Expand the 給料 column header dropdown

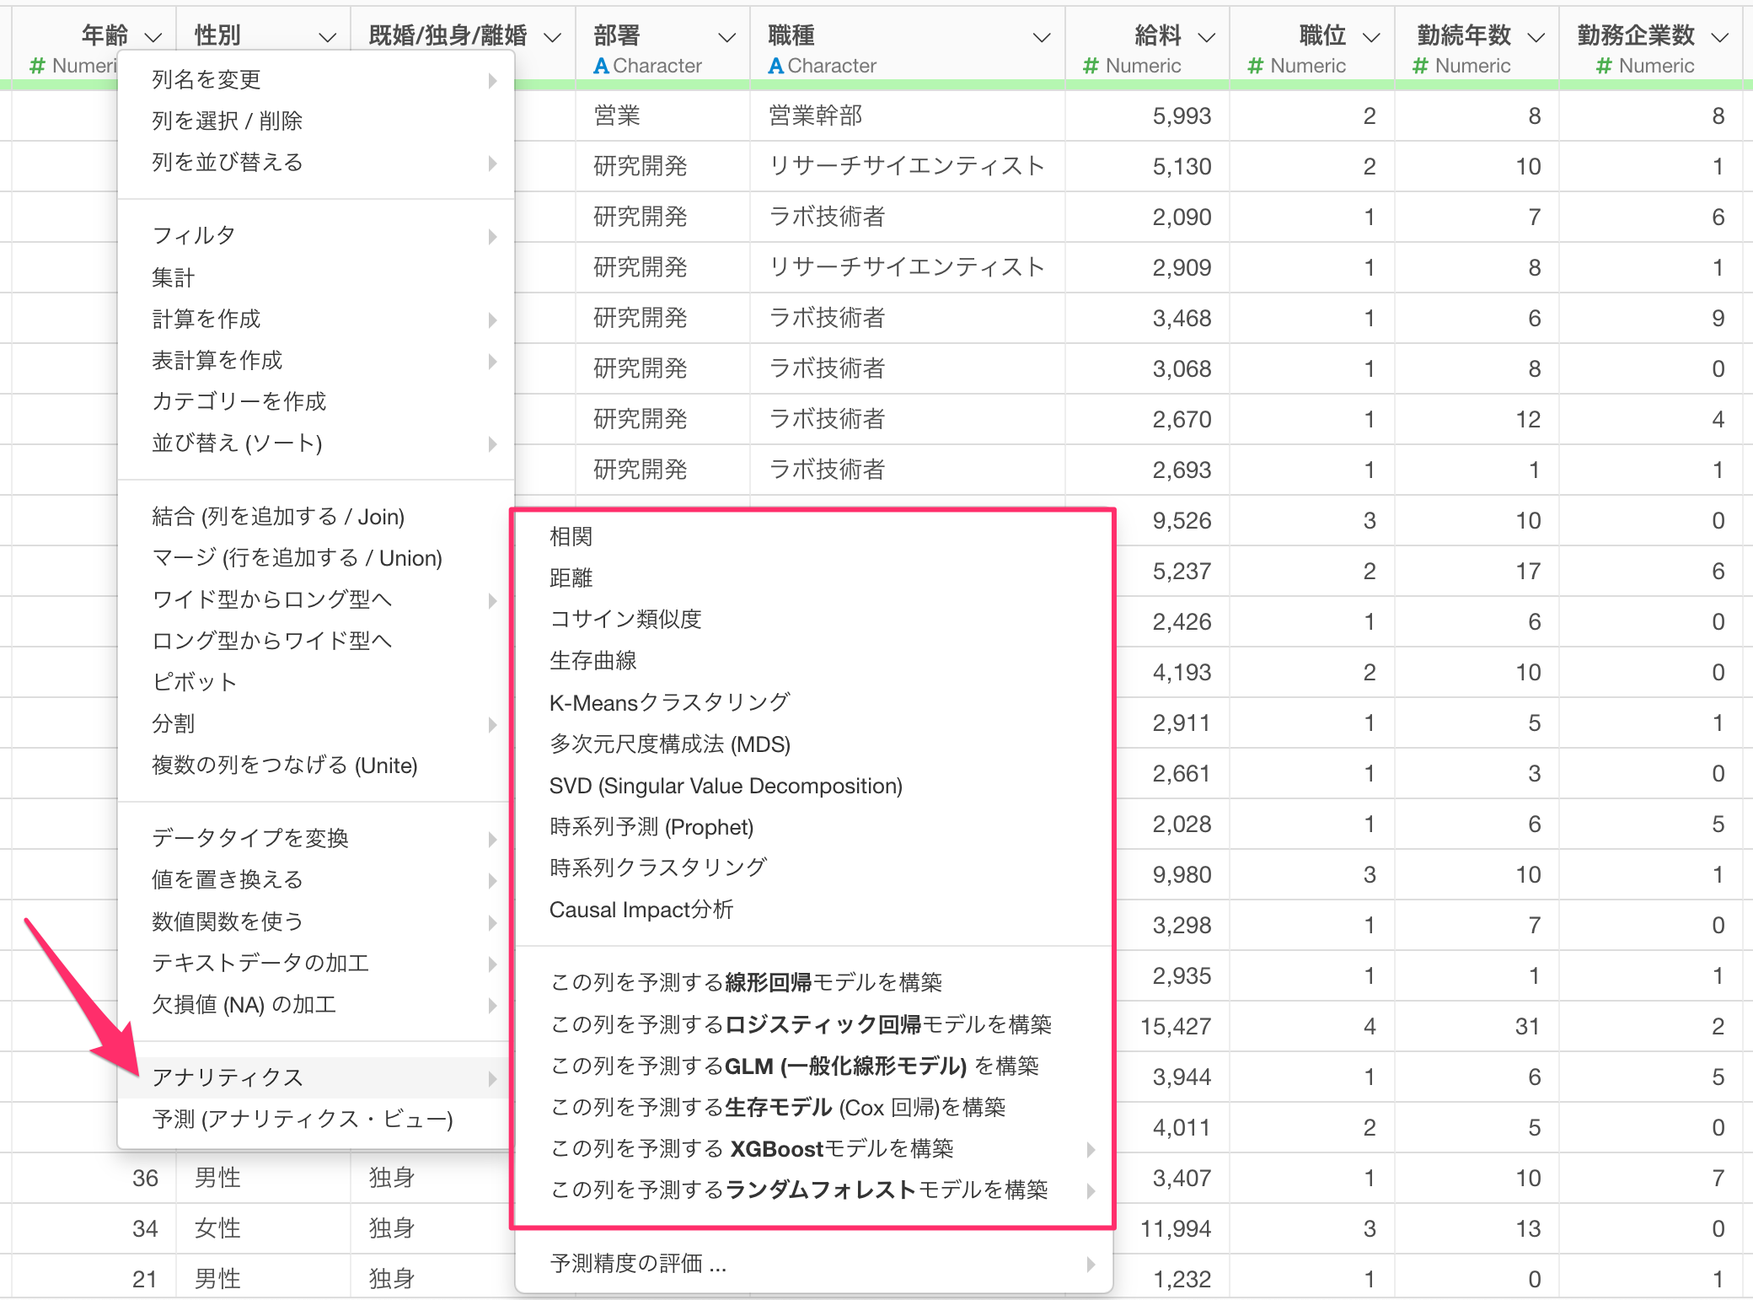[x=1206, y=37]
